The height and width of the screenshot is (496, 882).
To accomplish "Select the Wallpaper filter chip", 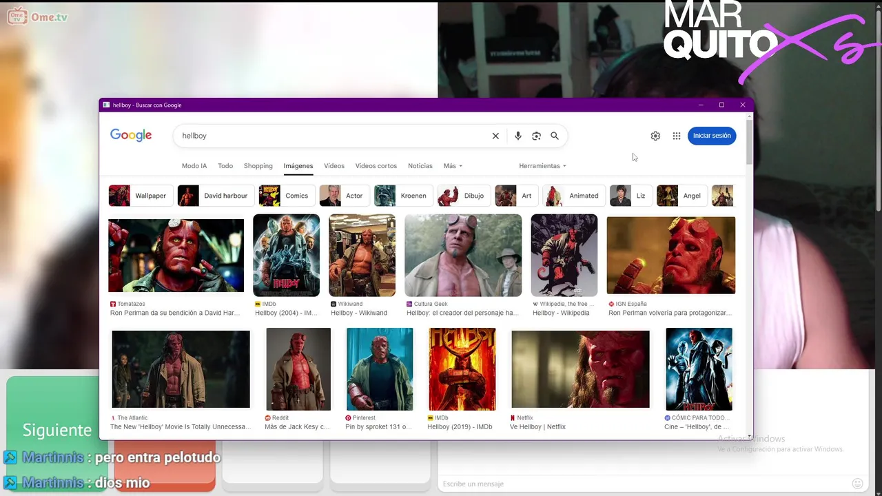I will click(x=140, y=196).
